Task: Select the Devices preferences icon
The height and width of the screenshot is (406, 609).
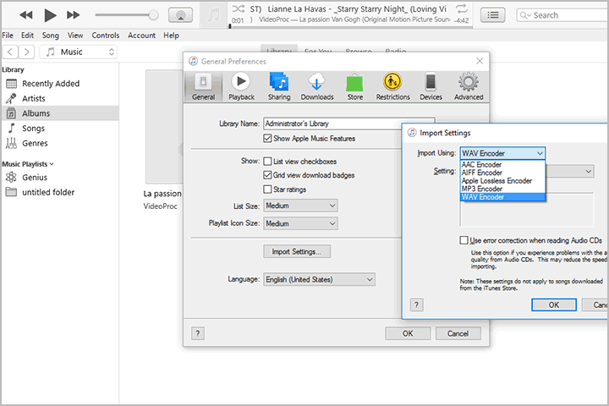Action: (x=431, y=82)
